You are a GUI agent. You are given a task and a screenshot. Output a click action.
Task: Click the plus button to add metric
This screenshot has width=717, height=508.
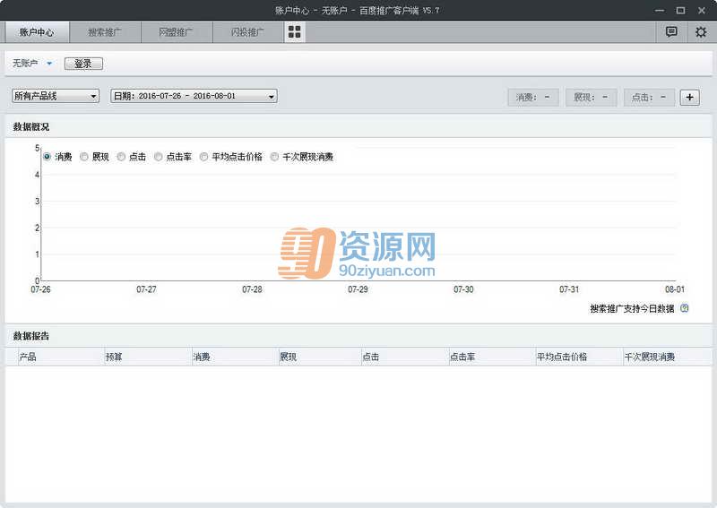pos(689,97)
